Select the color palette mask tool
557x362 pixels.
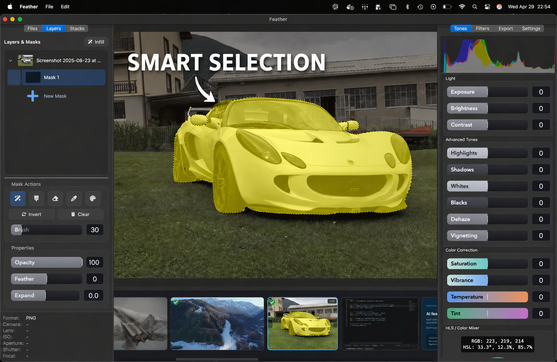coord(93,198)
